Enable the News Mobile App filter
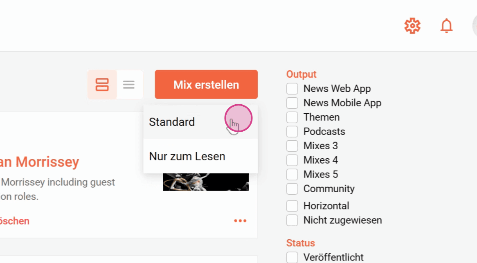This screenshot has width=477, height=263. tap(292, 103)
